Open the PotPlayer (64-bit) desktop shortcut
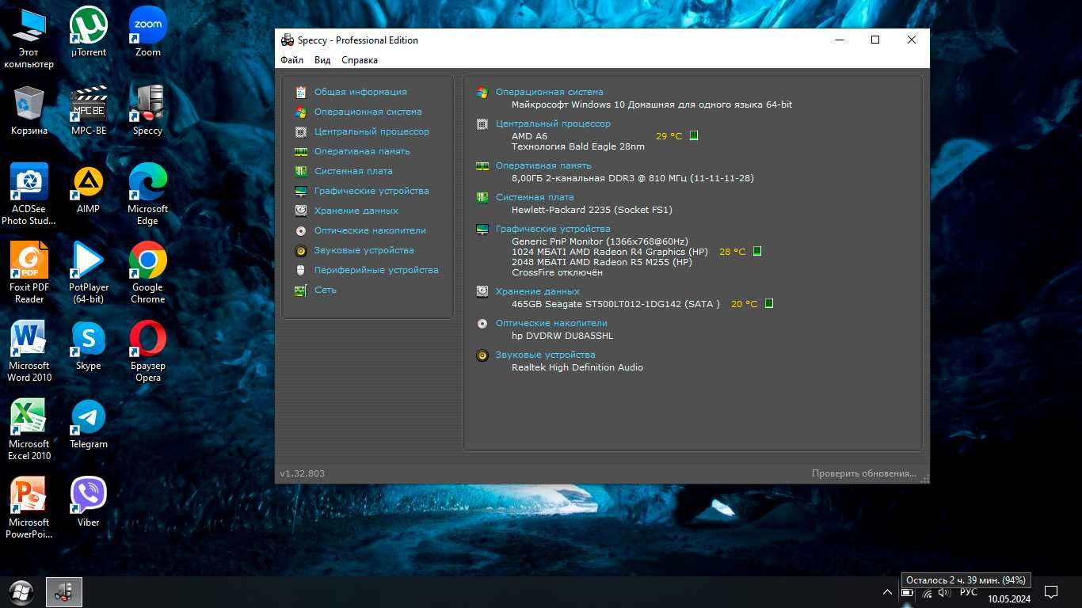The image size is (1082, 608). coord(89,272)
